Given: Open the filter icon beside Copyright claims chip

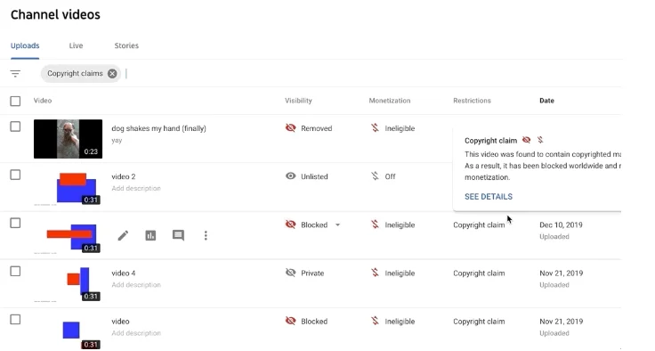Looking at the screenshot, I should [x=15, y=74].
